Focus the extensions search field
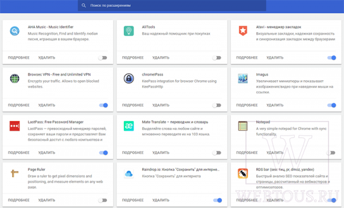 [x=172, y=6]
